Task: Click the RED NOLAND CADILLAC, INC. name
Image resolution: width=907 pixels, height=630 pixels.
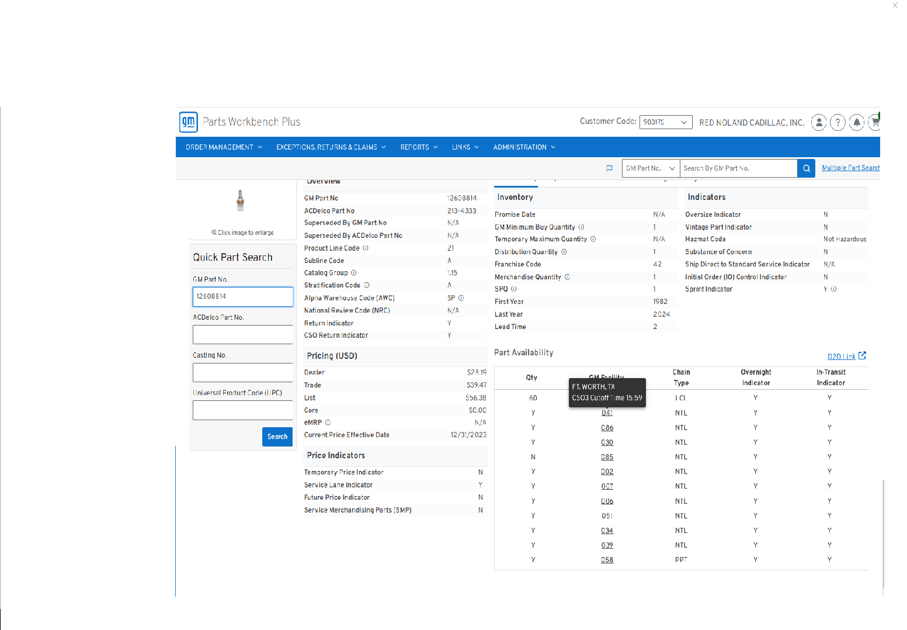Action: 752,123
